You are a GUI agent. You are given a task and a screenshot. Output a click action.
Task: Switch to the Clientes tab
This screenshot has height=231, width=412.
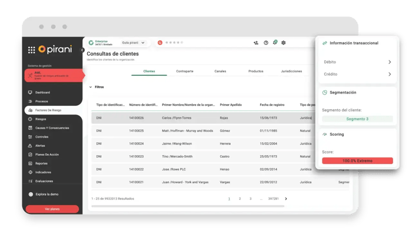(x=149, y=71)
